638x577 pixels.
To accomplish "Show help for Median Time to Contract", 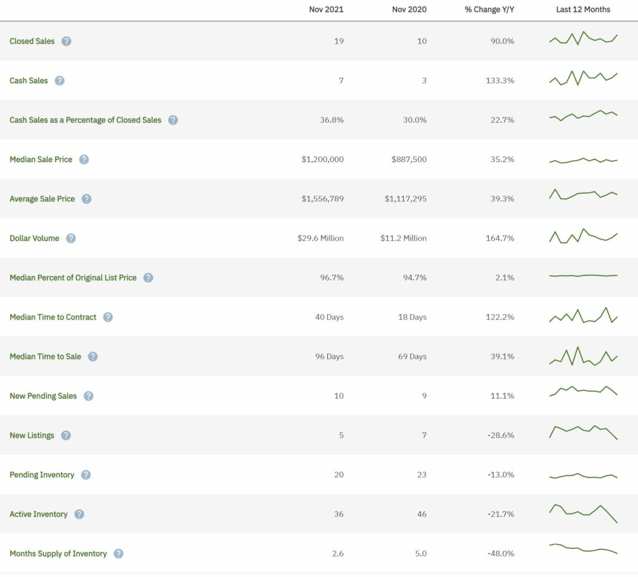I will click(x=108, y=317).
